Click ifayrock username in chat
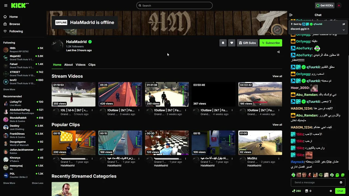This screenshot has height=196, width=349. point(297,162)
